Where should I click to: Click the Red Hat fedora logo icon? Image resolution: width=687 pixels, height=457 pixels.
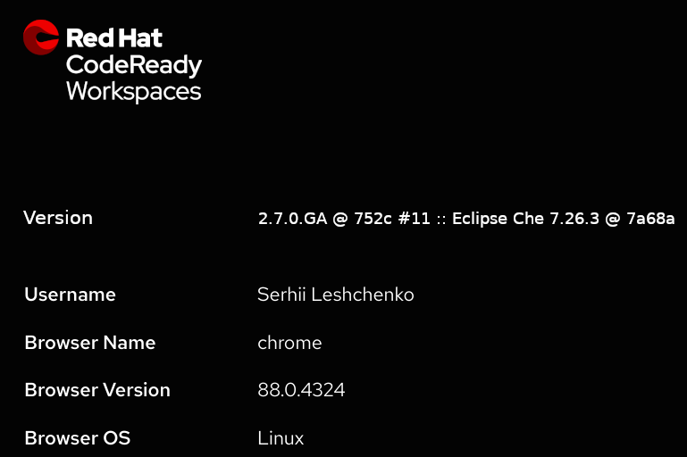coord(40,37)
